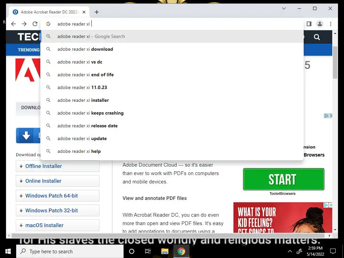Choose the 'adobe reader xi update' suggestion
344x258 pixels.
(172, 138)
